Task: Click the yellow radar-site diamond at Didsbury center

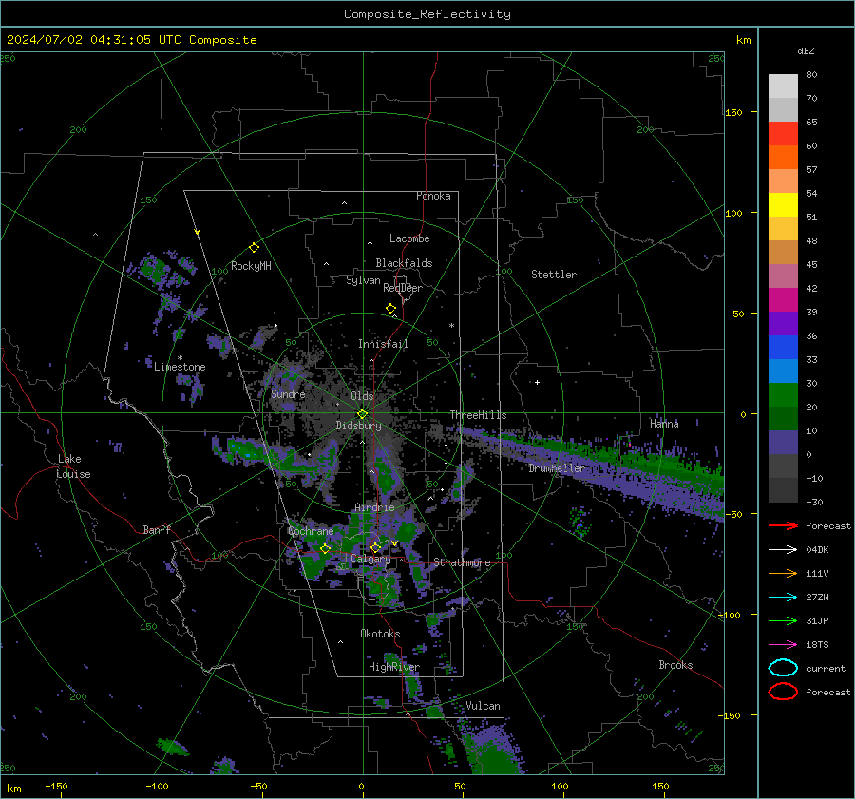Action: click(x=362, y=414)
